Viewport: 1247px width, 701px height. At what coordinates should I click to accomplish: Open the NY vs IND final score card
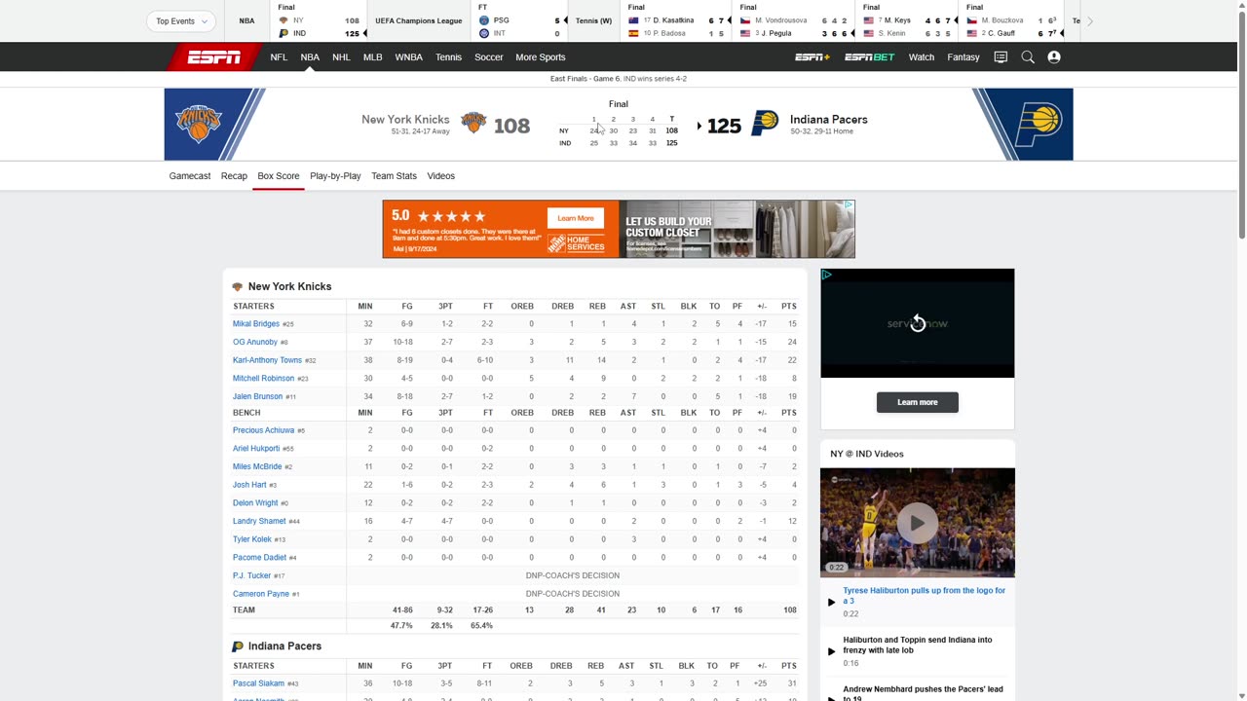click(x=319, y=20)
